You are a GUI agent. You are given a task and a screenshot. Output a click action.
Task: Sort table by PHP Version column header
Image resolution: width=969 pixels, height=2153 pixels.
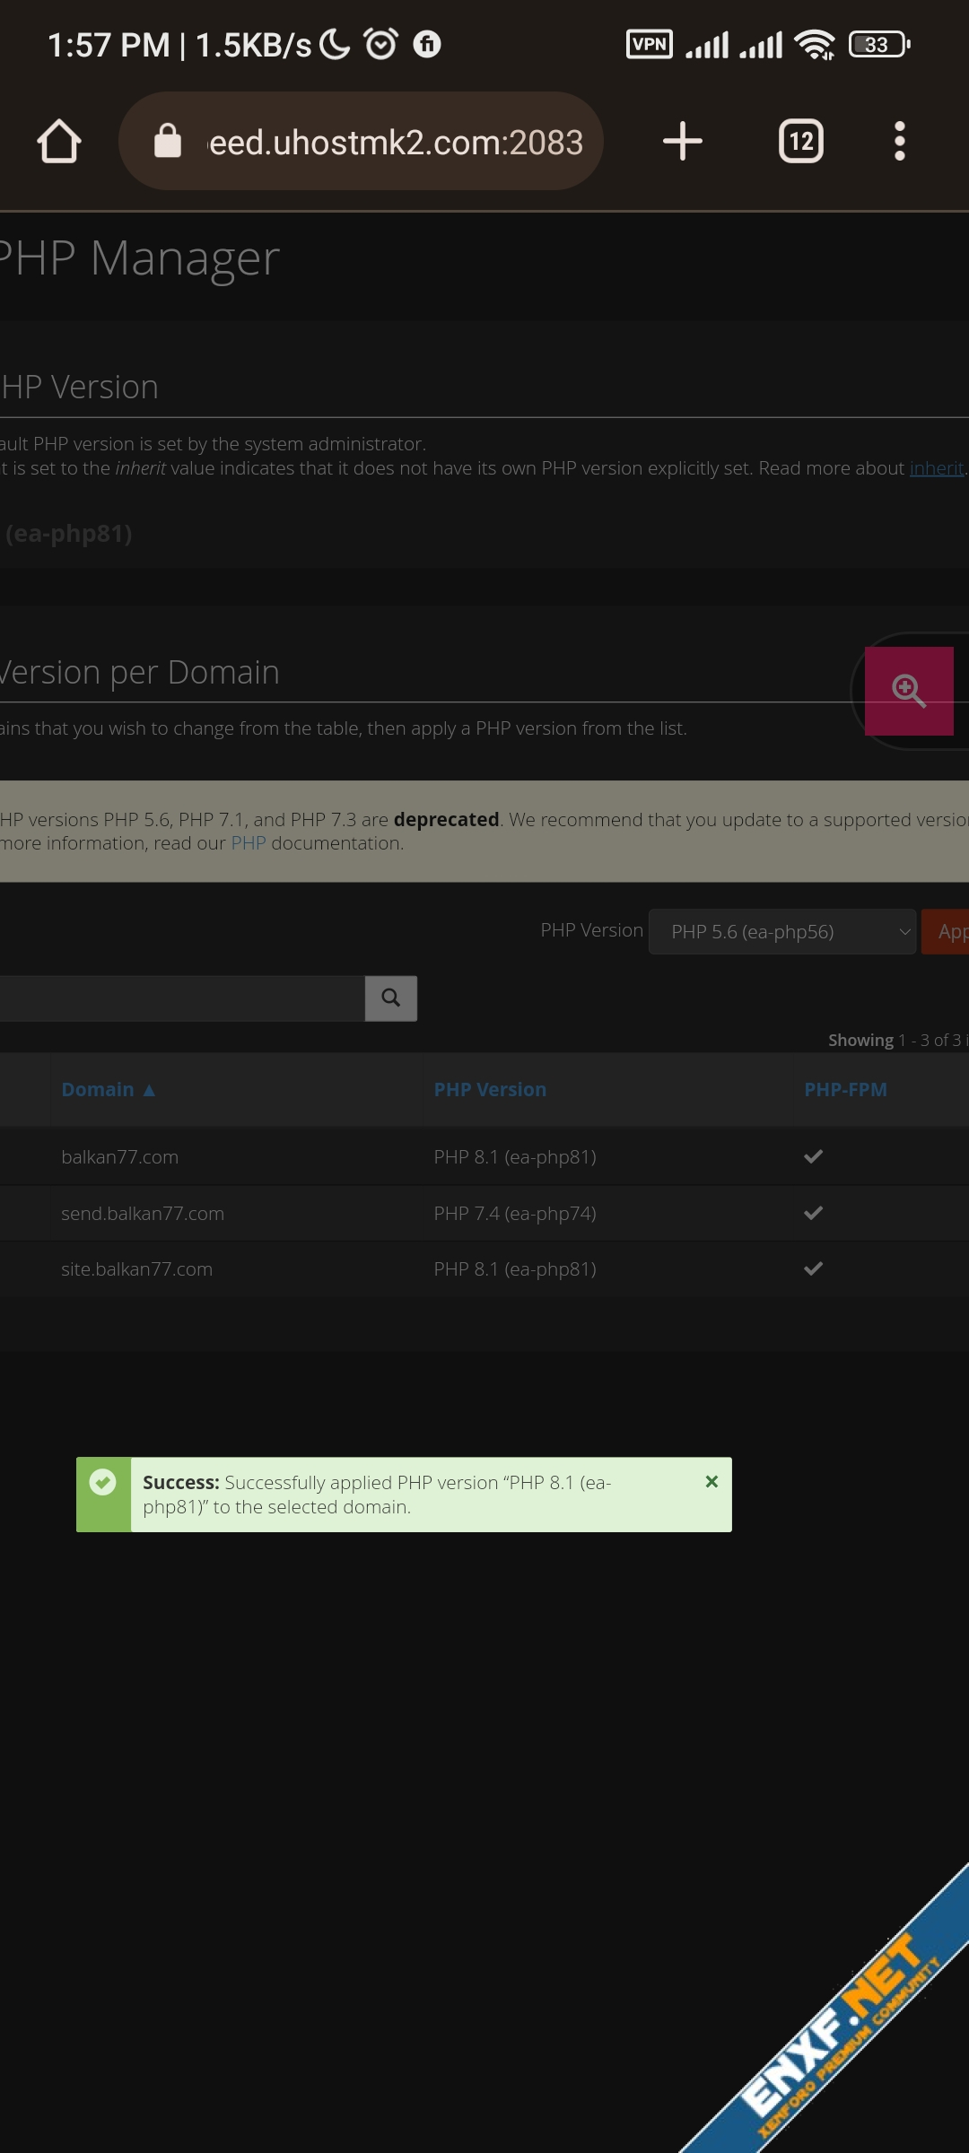[490, 1089]
